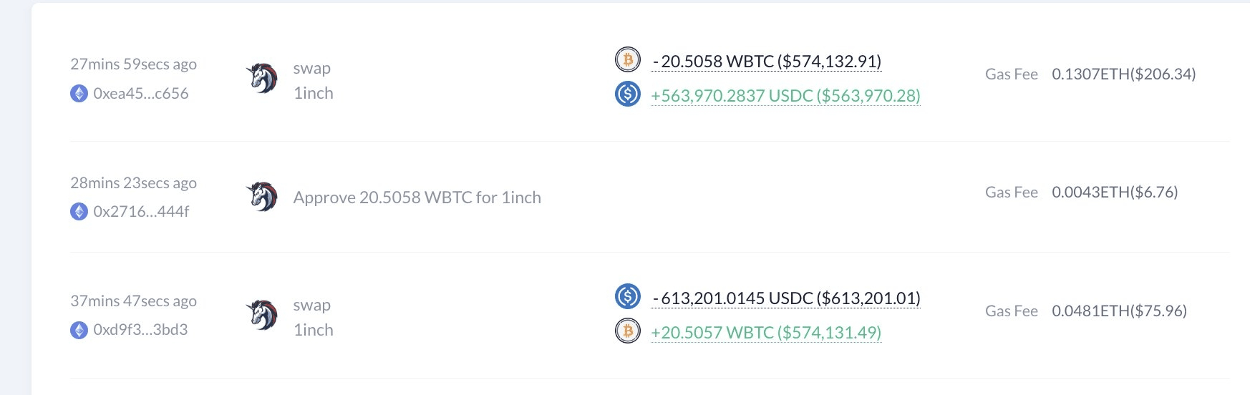The image size is (1250, 395).
Task: Click the WBTC coin icon next to +20.5057 WBTC
Action: (x=628, y=331)
